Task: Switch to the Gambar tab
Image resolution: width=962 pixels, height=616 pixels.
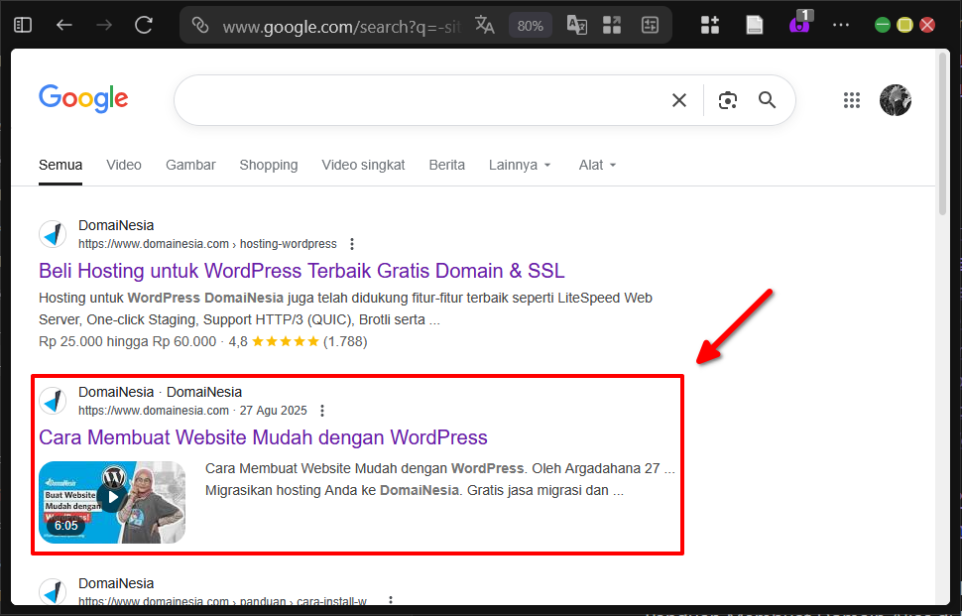Action: point(190,165)
